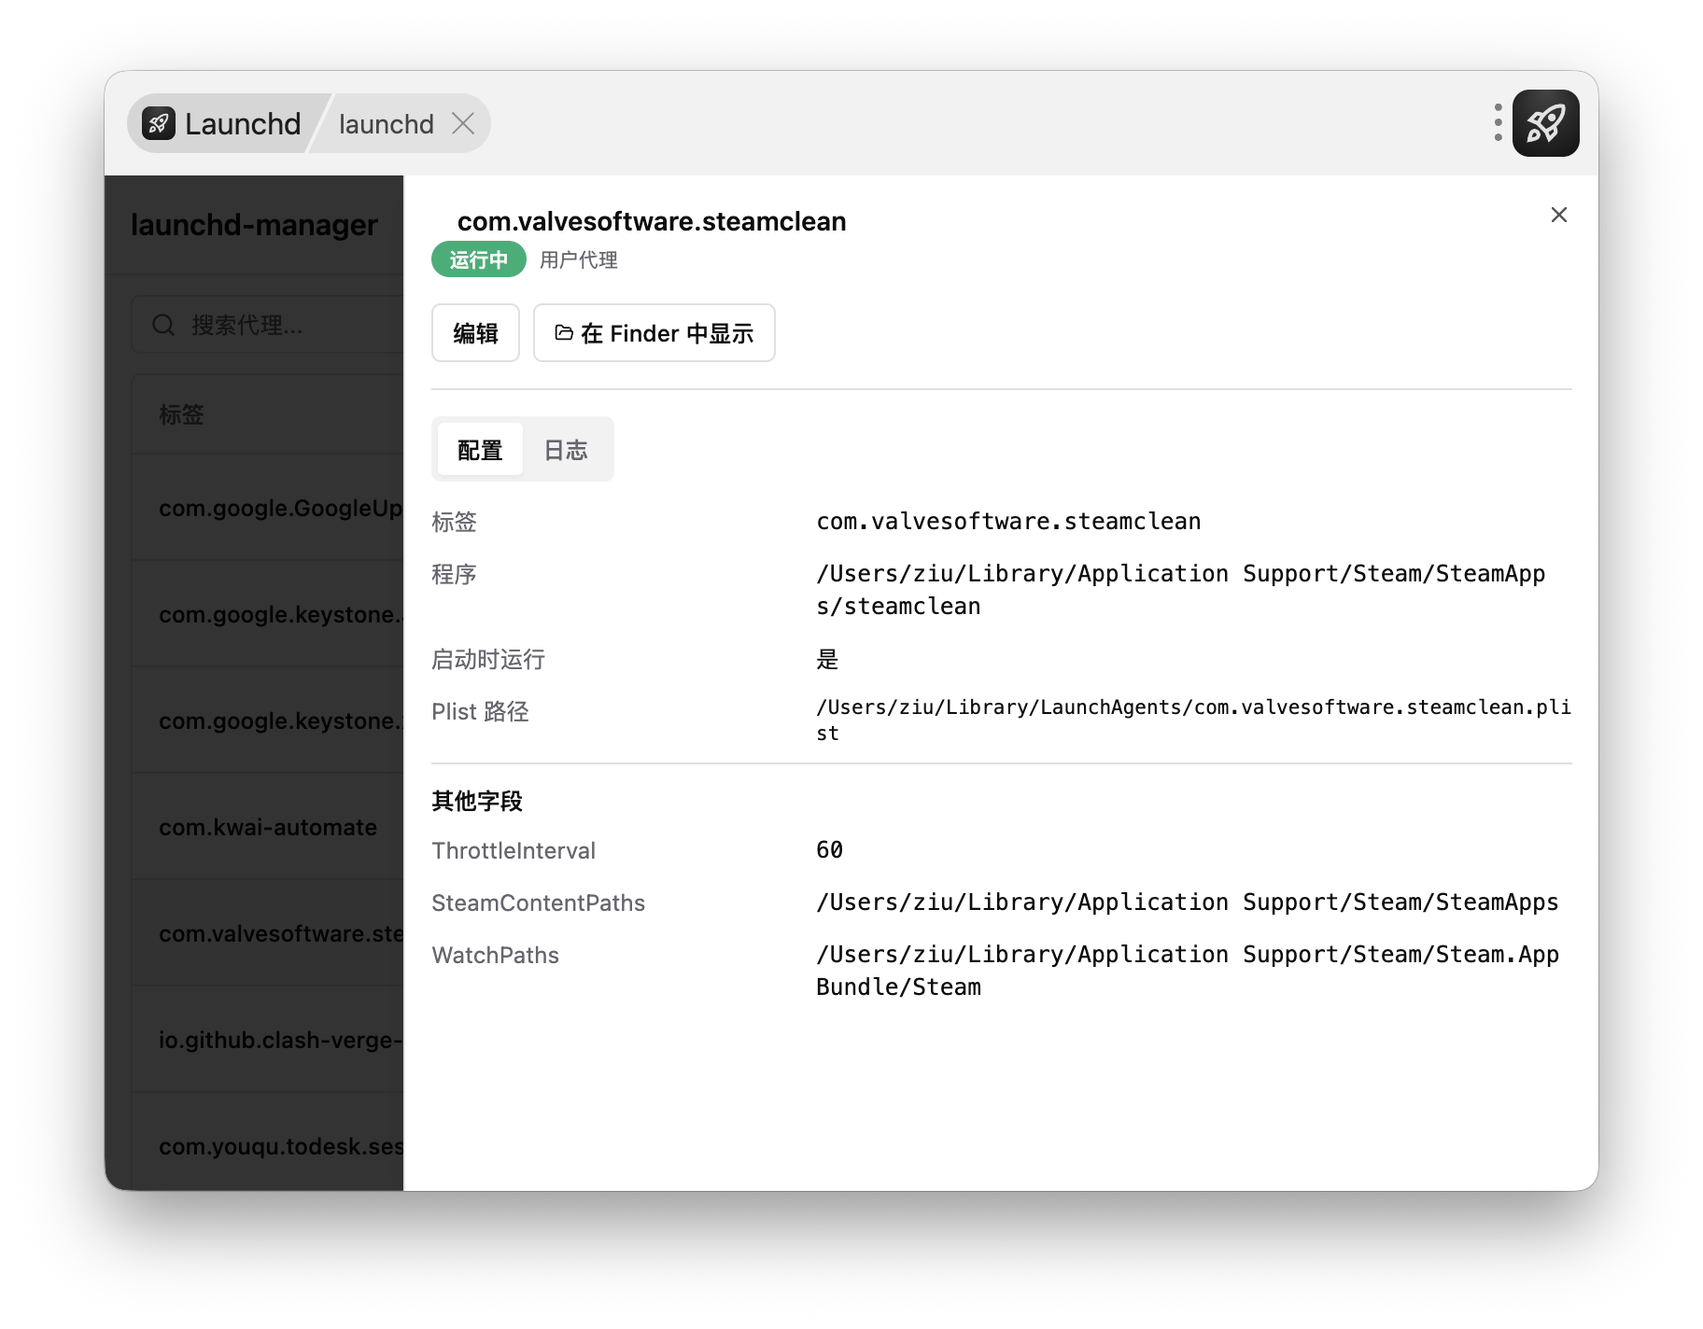
Task: Click the Plist 路径 field label
Action: (480, 712)
